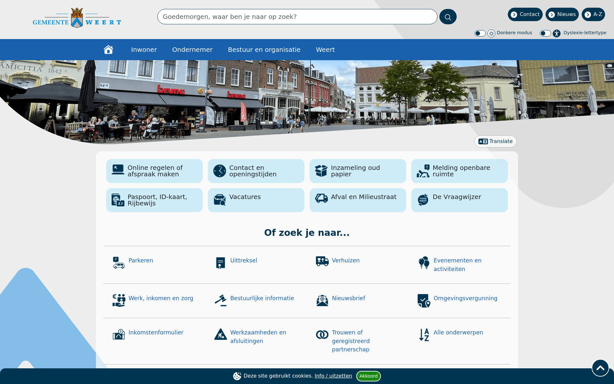Open Melding openbare ruimte card text
Image resolution: width=614 pixels, height=384 pixels.
461,171
